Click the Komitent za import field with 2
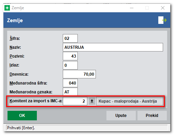This screenshot has height=135, width=174. (75, 101)
